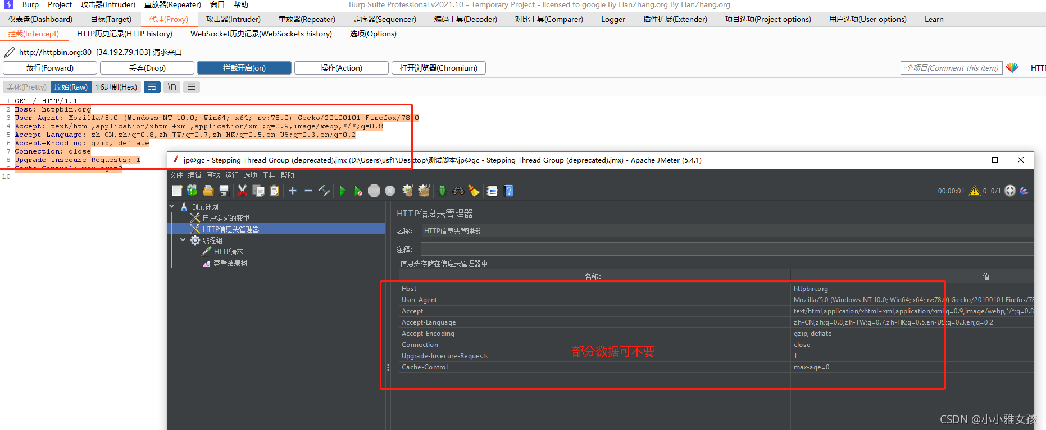Click the Toggle enable/disable icon in JMeter
This screenshot has width=1046, height=430.
[324, 191]
